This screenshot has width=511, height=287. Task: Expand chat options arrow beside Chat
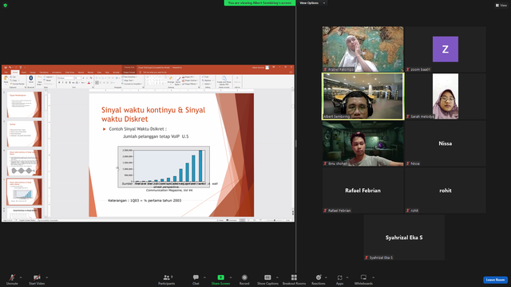tap(204, 277)
